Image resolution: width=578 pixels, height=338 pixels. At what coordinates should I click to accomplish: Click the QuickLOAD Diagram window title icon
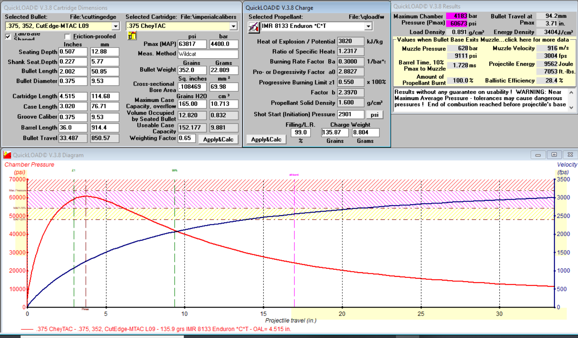coord(7,155)
